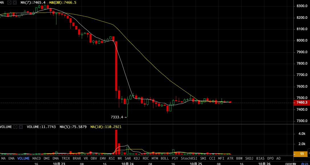The image size is (310, 165).
Task: Remove the VOLUME indicator panel
Action: pos(21,127)
